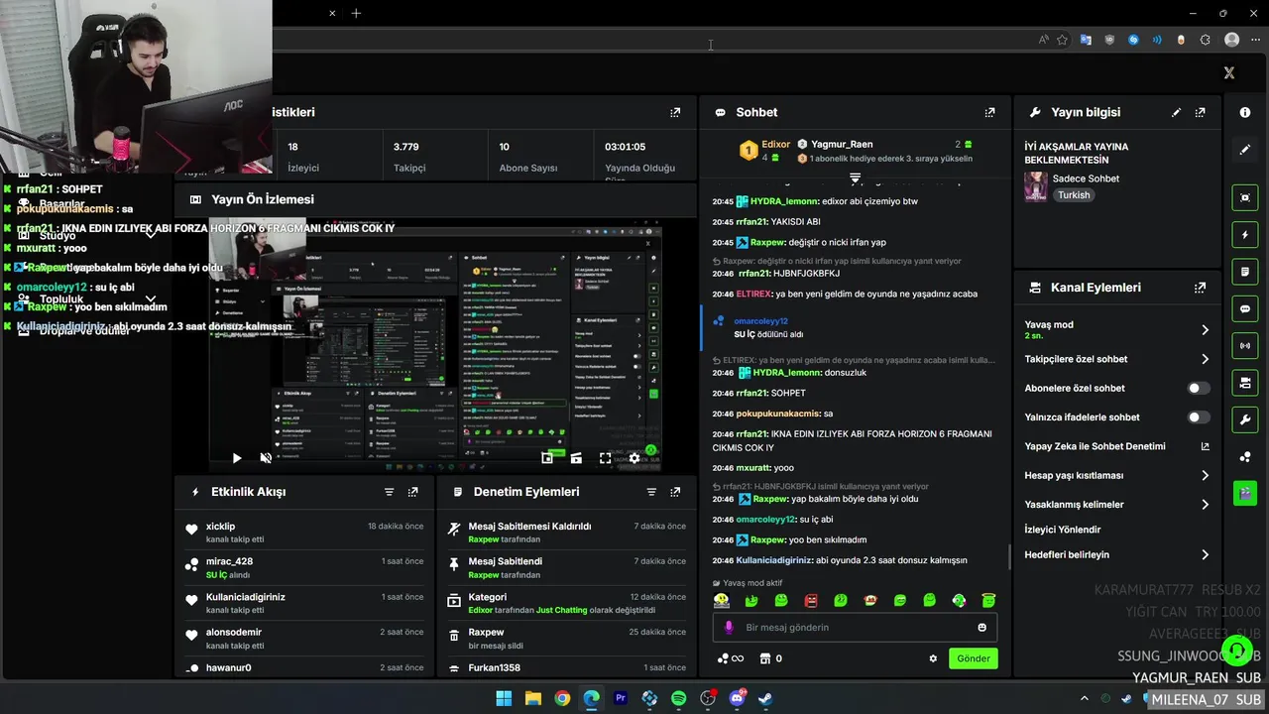Viewport: 1269px width, 714px height.
Task: Filter the Etkinlik Akışı list
Action: (390, 492)
